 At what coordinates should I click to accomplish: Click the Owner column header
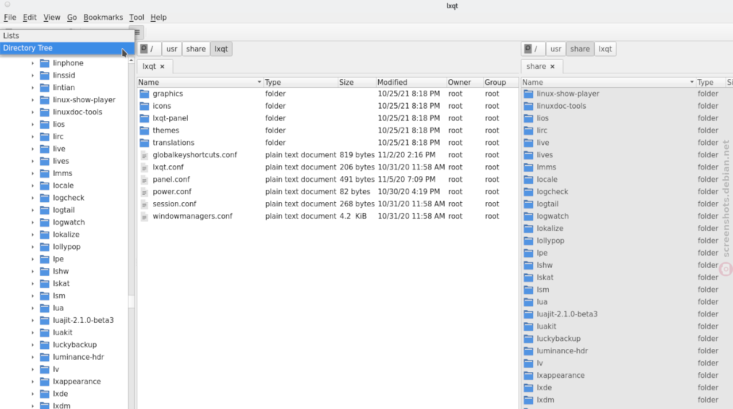(x=464, y=82)
